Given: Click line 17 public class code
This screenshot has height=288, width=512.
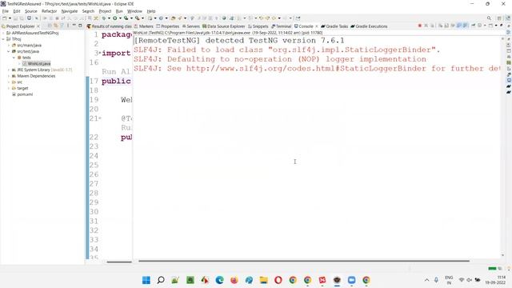Looking at the screenshot, I should [116, 81].
